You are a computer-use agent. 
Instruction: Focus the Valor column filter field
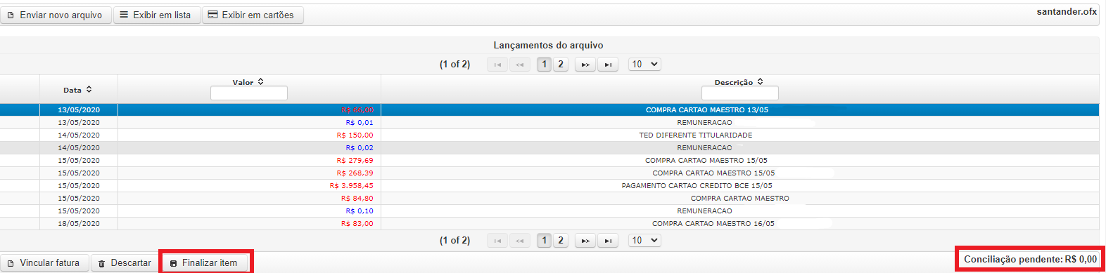(249, 93)
